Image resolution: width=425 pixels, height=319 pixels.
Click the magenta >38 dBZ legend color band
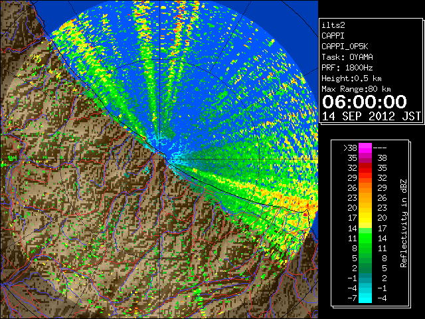click(365, 148)
